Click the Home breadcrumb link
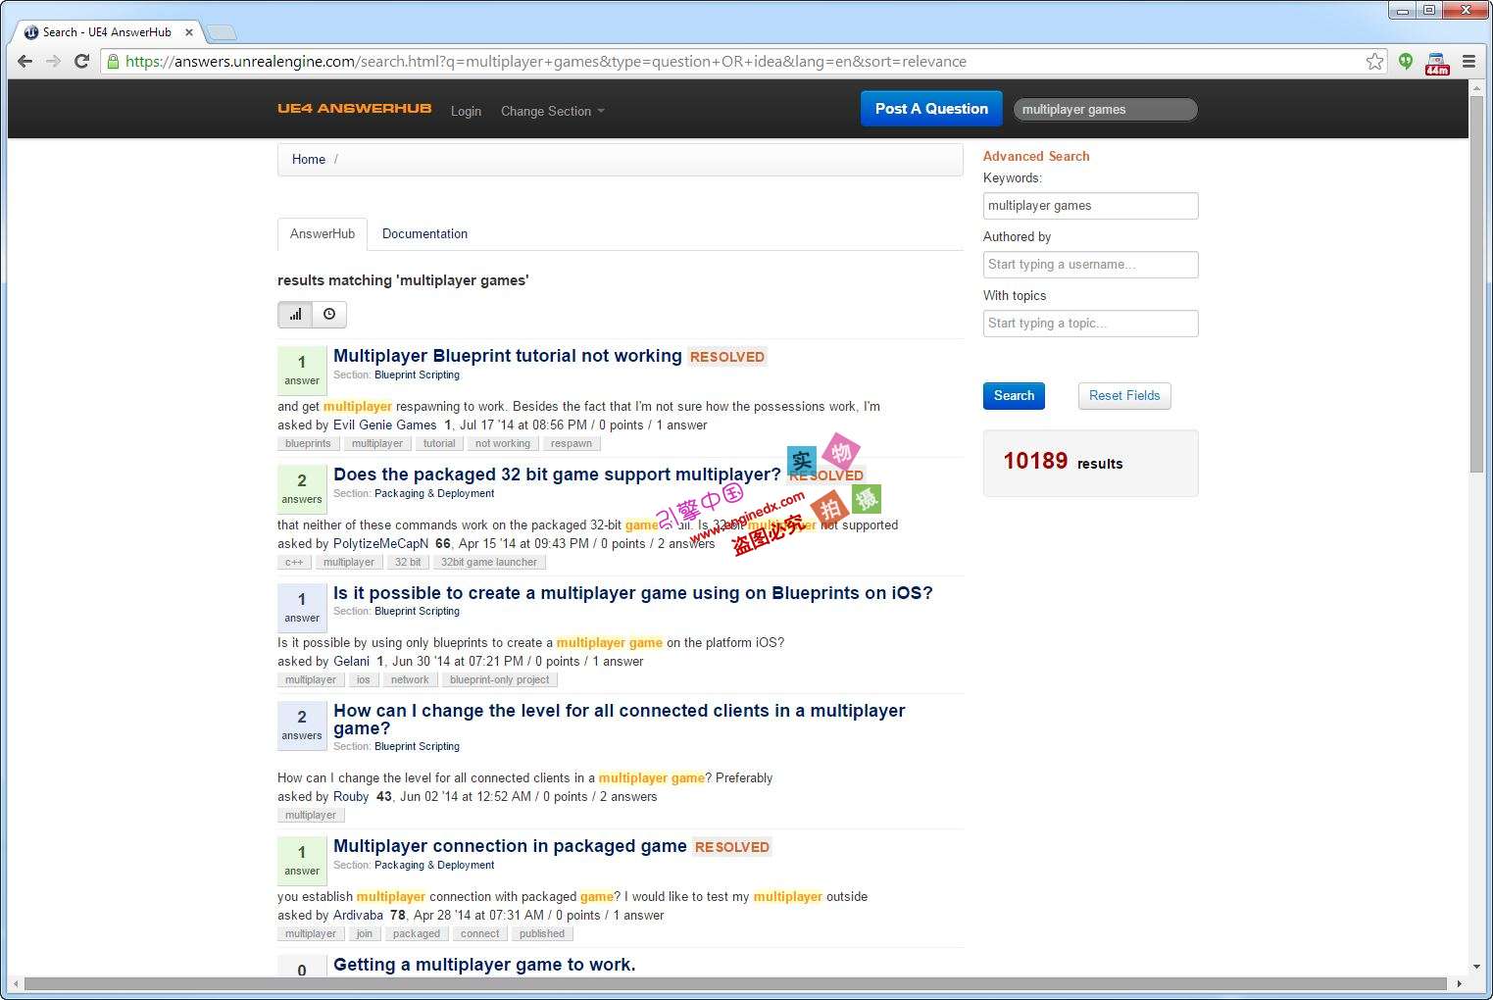1493x1000 pixels. [309, 159]
